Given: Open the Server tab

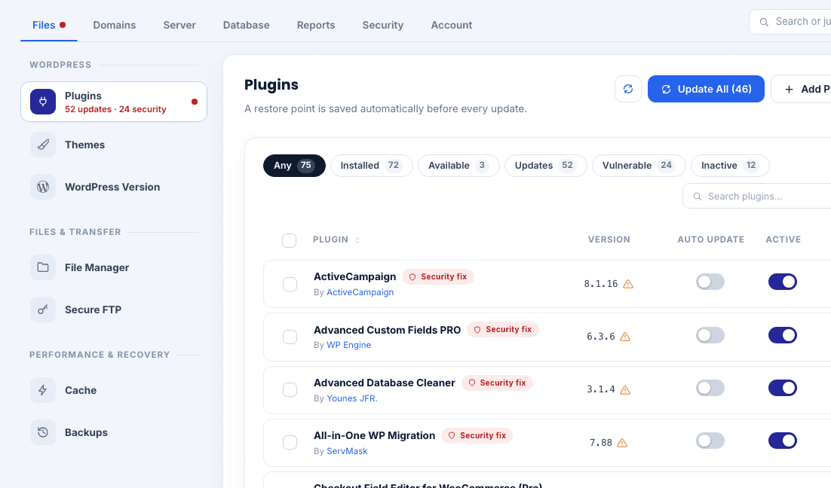Looking at the screenshot, I should tap(179, 25).
